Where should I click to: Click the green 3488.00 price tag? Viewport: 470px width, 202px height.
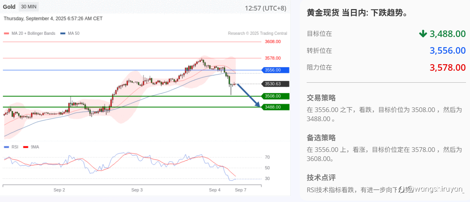point(275,107)
